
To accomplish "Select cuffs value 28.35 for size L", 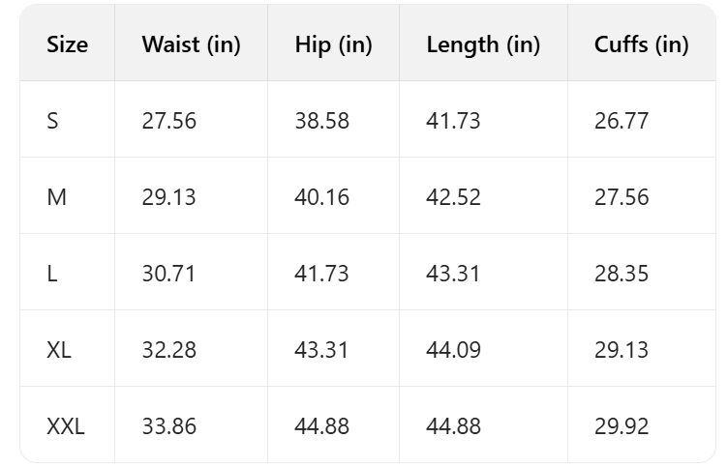I will pos(622,274).
